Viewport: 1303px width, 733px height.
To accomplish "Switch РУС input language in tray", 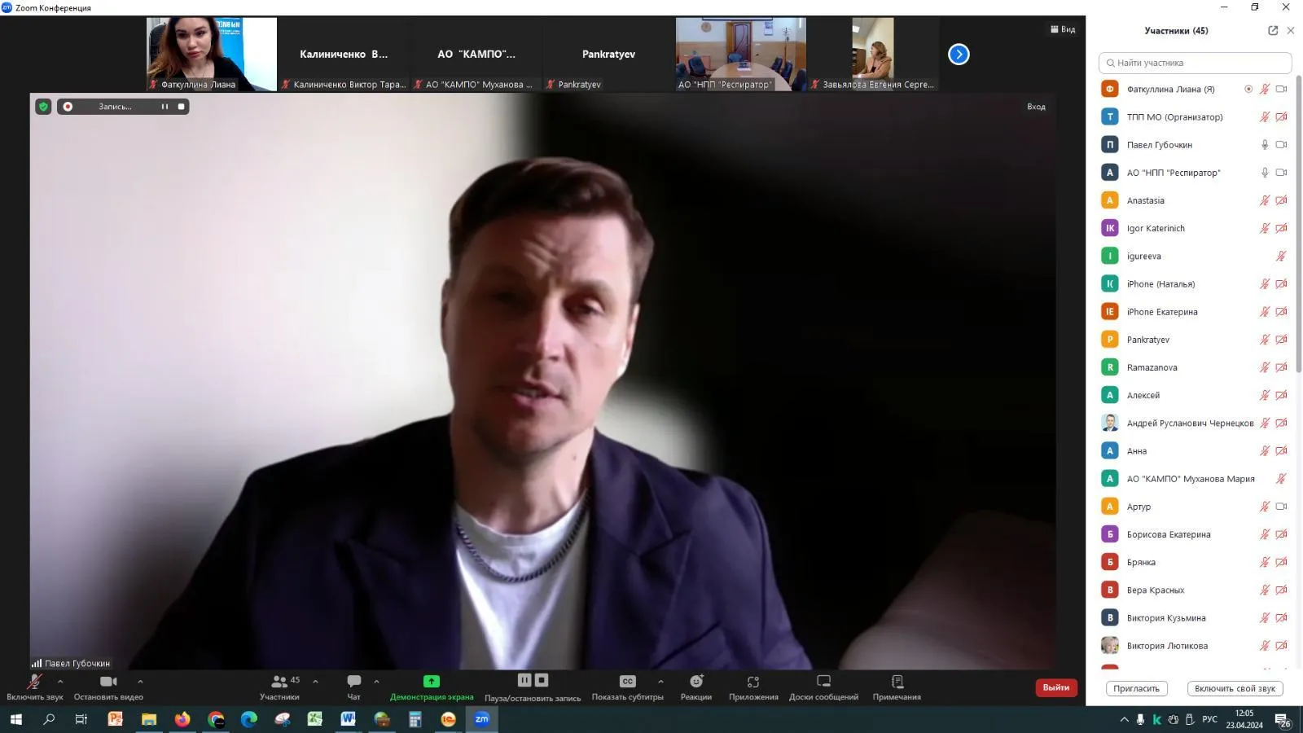I will pyautogui.click(x=1210, y=720).
